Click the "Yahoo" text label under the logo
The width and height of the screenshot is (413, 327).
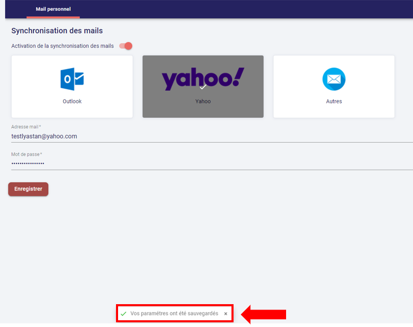point(203,102)
